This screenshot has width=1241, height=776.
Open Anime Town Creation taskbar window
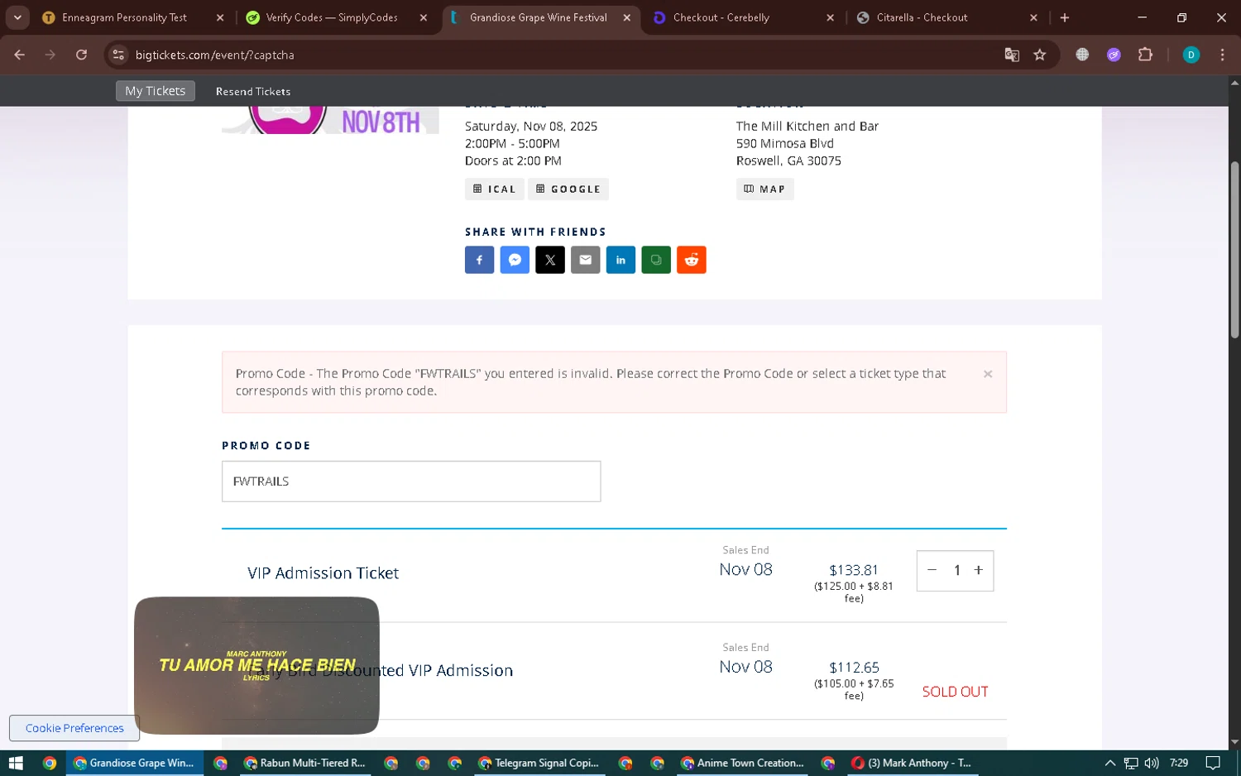point(742,763)
